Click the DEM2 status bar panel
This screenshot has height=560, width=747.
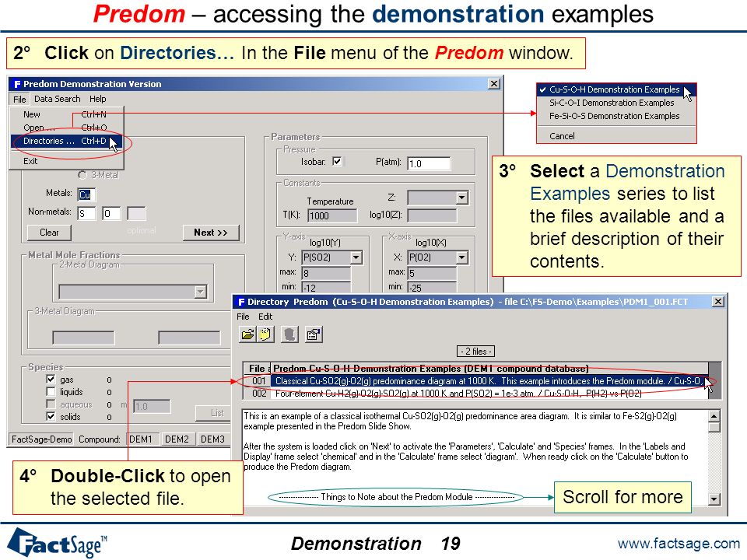coord(177,439)
